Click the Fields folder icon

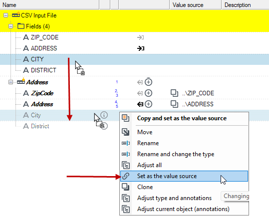coord(21,26)
